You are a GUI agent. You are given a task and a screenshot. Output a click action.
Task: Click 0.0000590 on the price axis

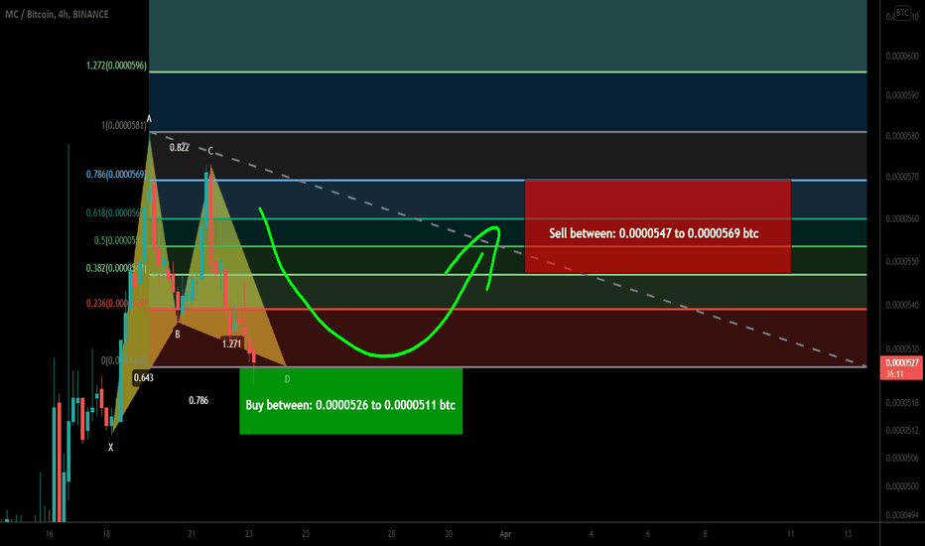(x=902, y=95)
